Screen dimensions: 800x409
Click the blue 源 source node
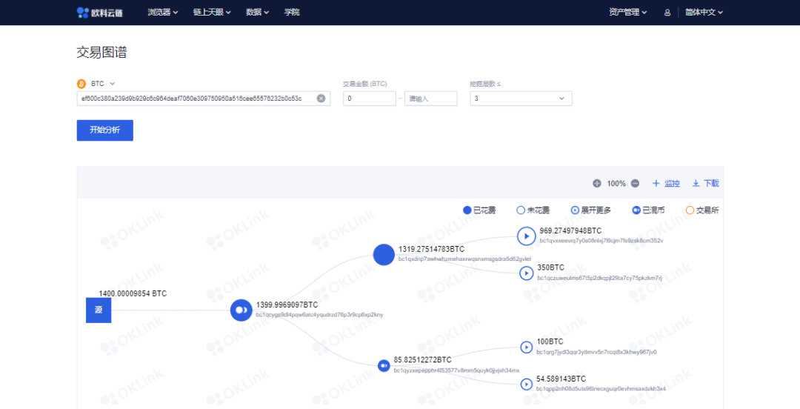click(x=99, y=310)
